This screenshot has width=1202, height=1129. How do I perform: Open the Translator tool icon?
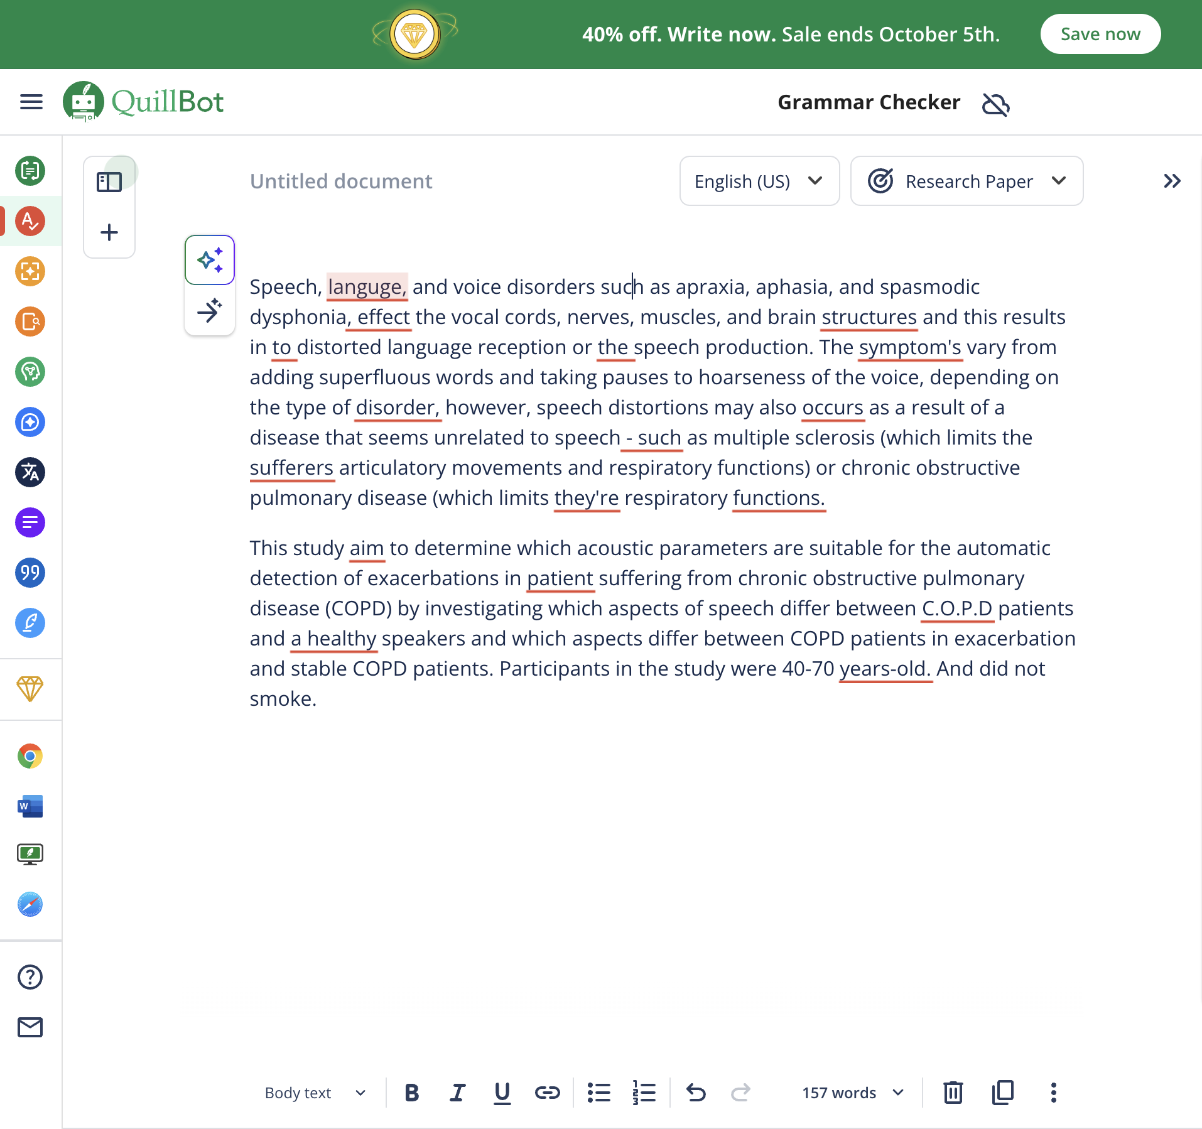tap(30, 472)
